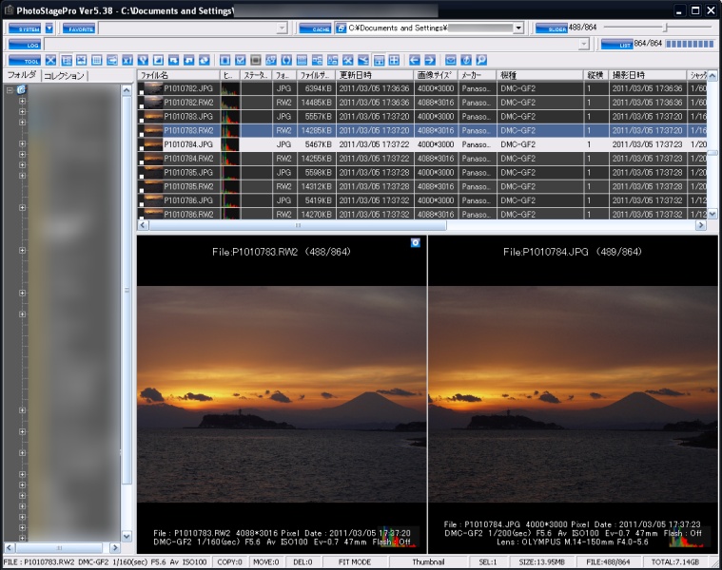Sort by 画像サイズ column header
Screen dimensions: 722x570
click(436, 75)
